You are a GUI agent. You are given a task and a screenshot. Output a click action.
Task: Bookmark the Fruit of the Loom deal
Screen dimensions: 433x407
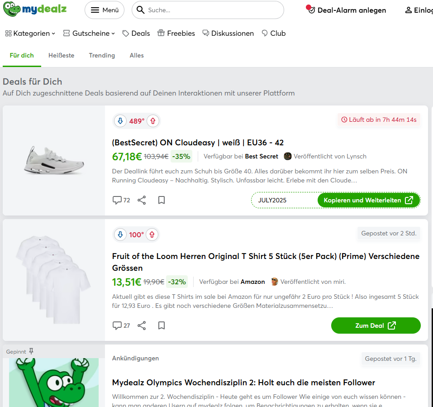point(162,326)
